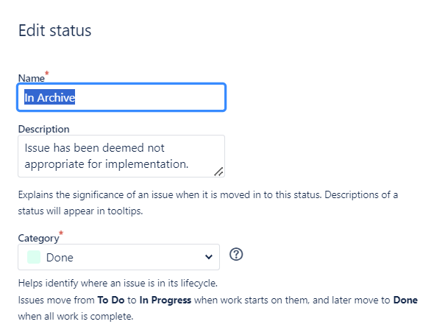Click the bold "Done" in lifecycle help text
Image resolution: width=445 pixels, height=327 pixels.
(x=405, y=300)
